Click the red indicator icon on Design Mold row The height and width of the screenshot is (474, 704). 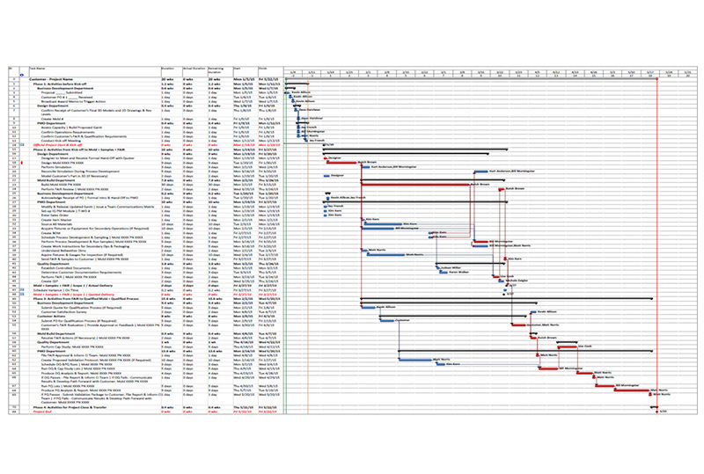click(x=21, y=164)
